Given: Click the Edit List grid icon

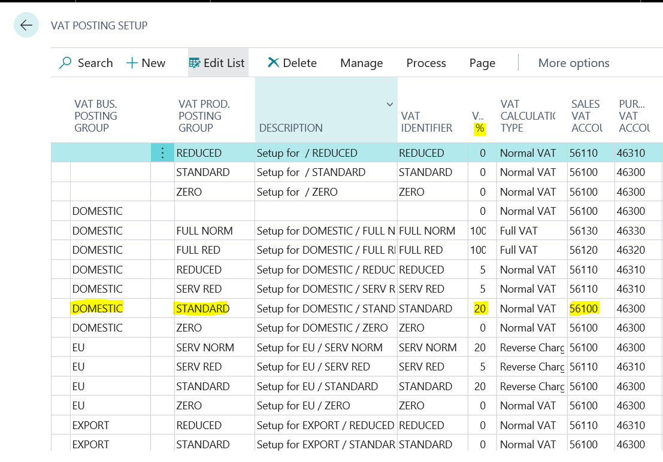Looking at the screenshot, I should click(195, 63).
